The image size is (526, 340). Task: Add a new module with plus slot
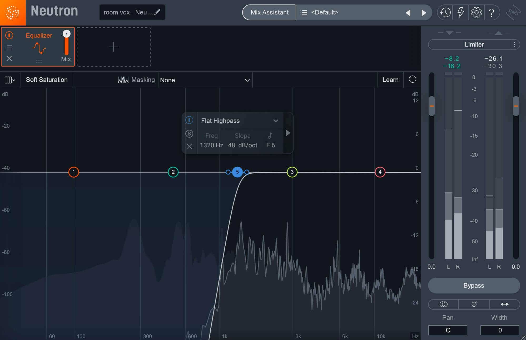[x=114, y=47]
